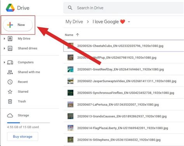This screenshot has height=146, width=184.
Task: Select 20200601-GreatReefDay jpg file name
Action: 120,69
